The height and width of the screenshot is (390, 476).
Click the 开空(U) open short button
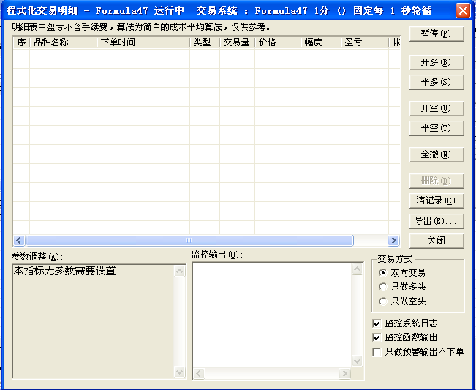tap(437, 108)
